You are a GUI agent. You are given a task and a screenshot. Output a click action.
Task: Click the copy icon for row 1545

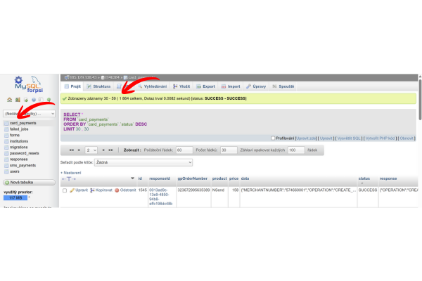point(92,190)
